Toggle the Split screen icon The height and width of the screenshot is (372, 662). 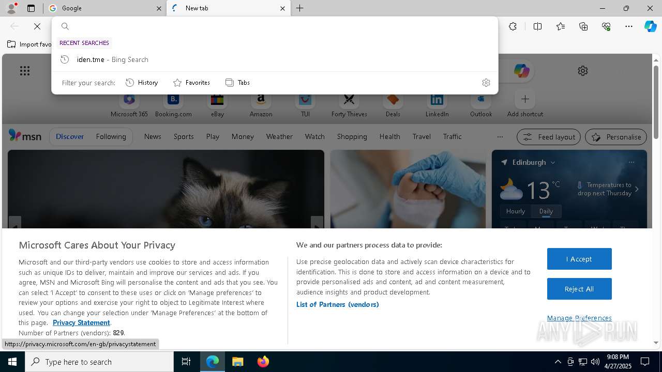pyautogui.click(x=537, y=26)
